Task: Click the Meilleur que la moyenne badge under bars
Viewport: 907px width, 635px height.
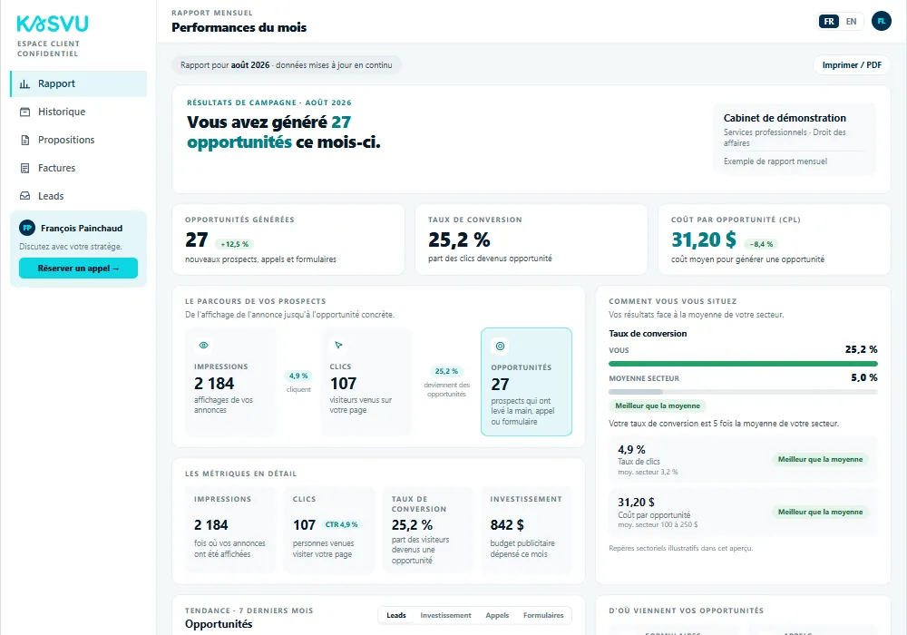Action: pos(657,406)
